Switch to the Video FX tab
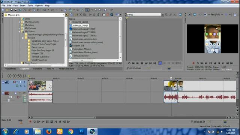 50,69
